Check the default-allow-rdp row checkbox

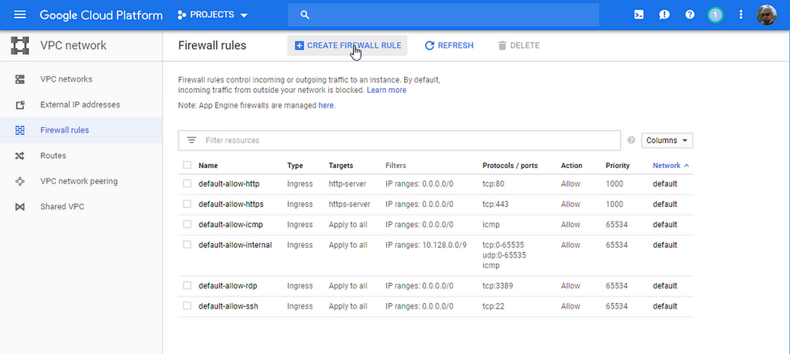click(187, 285)
